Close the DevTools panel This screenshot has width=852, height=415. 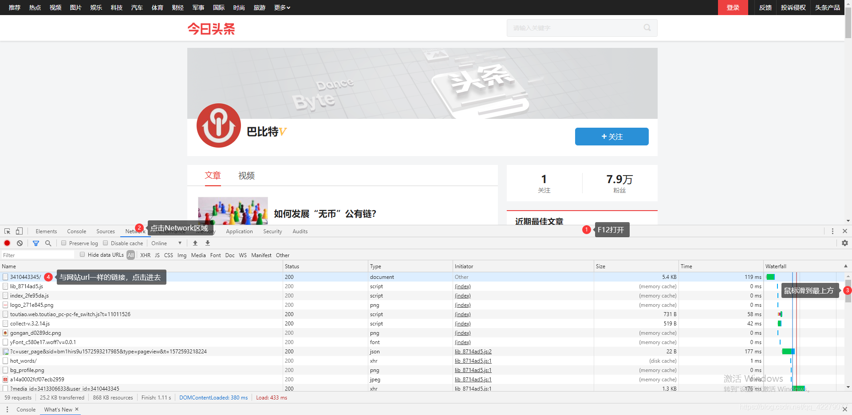[x=845, y=231]
